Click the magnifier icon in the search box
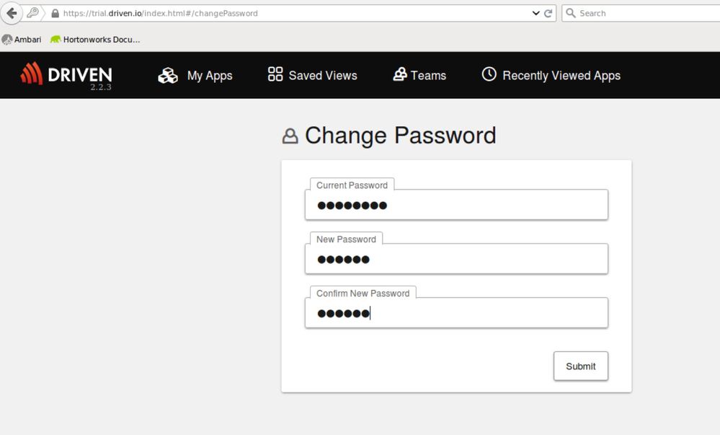The image size is (720, 435). click(x=570, y=13)
